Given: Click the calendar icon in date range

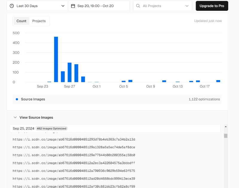Looking at the screenshot, I should tap(73, 6).
